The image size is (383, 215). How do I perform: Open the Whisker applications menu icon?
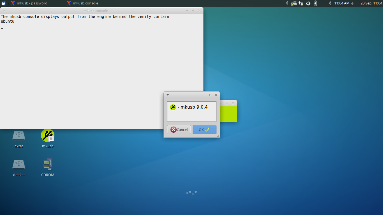point(4,3)
